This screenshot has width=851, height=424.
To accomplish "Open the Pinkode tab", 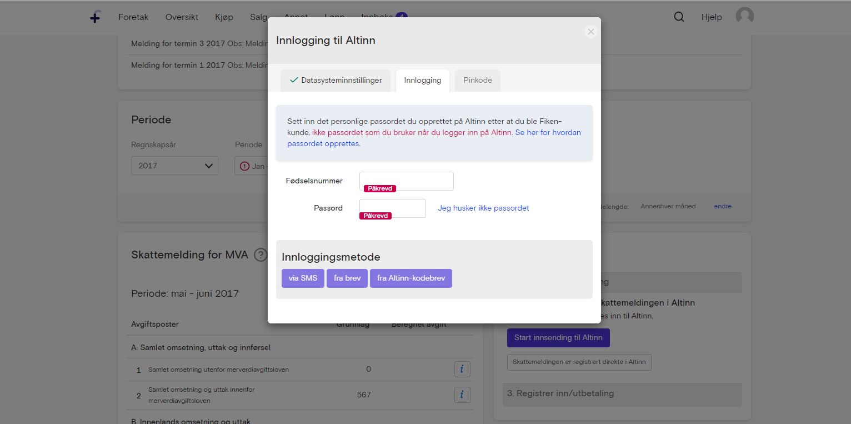I will tap(478, 81).
